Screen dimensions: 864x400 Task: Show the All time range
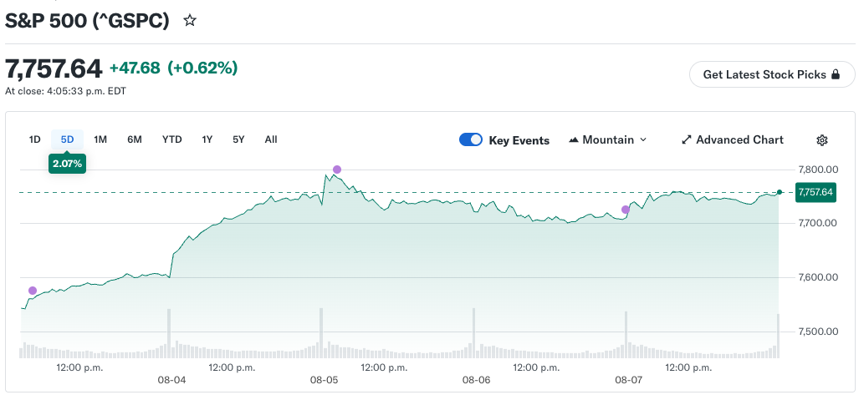pyautogui.click(x=270, y=139)
